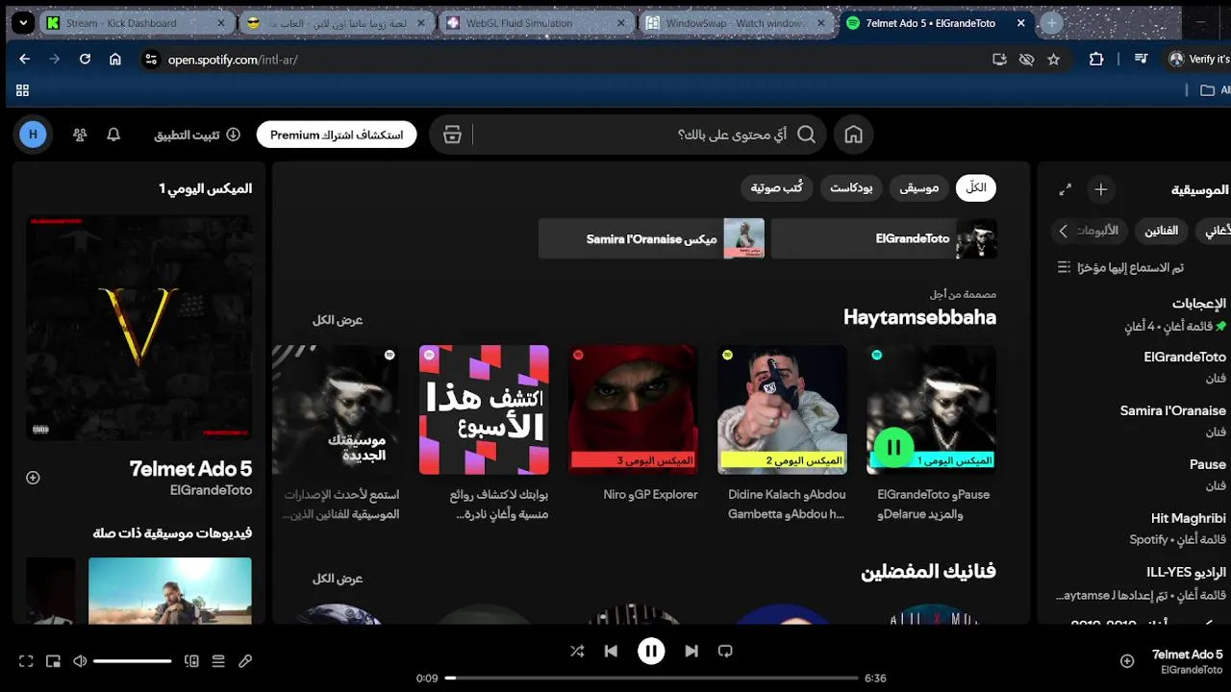Skip to next track

click(x=691, y=651)
